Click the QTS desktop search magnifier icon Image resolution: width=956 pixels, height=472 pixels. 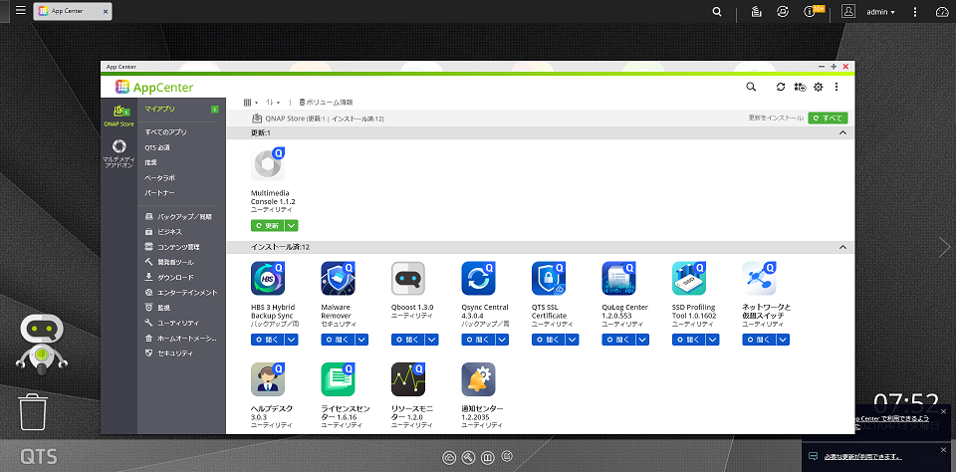click(x=718, y=12)
